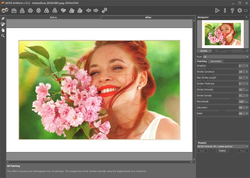Select the Hand tool

point(3,30)
